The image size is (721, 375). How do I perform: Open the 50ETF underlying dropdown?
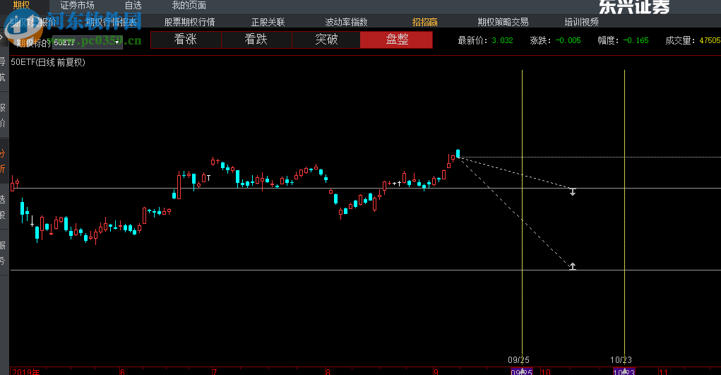(x=88, y=42)
